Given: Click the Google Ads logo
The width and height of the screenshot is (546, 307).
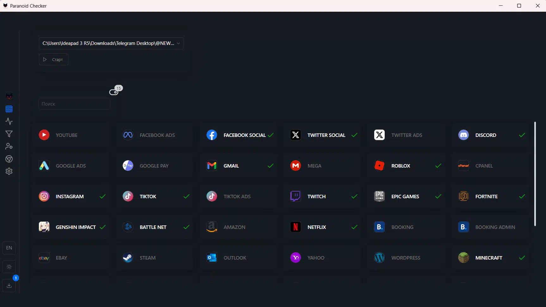Looking at the screenshot, I should click(x=44, y=166).
